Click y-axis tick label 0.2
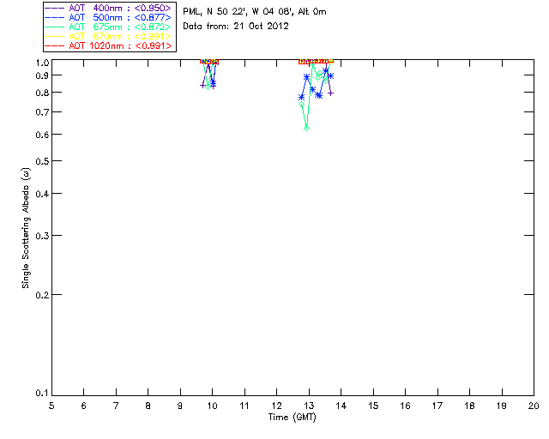This screenshot has width=549, height=439. click(x=42, y=295)
